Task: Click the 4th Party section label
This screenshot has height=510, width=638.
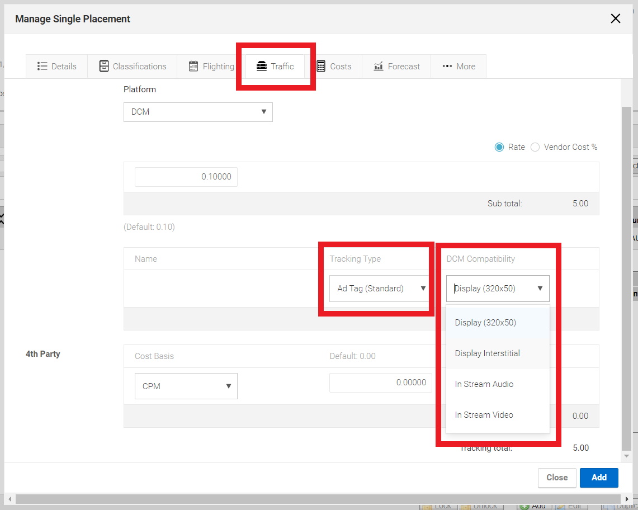Action: 42,354
